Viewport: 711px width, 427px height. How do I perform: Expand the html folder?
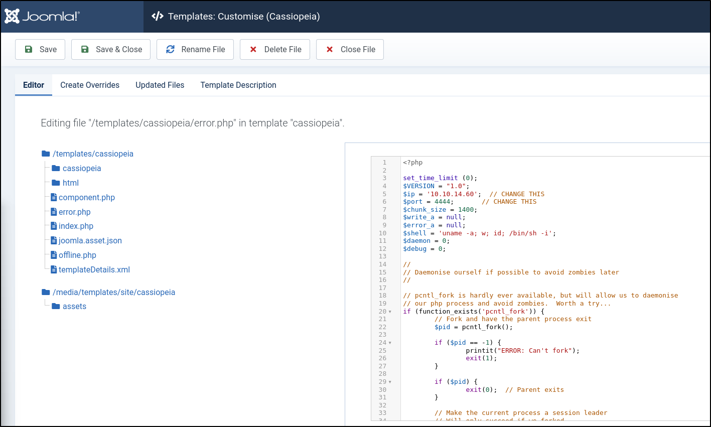(71, 183)
